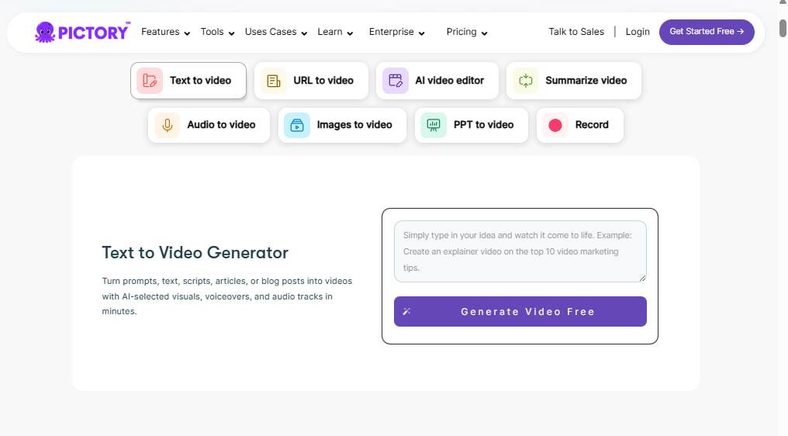Click the Pictory octopus logo
The width and height of the screenshot is (788, 436).
coord(46,32)
